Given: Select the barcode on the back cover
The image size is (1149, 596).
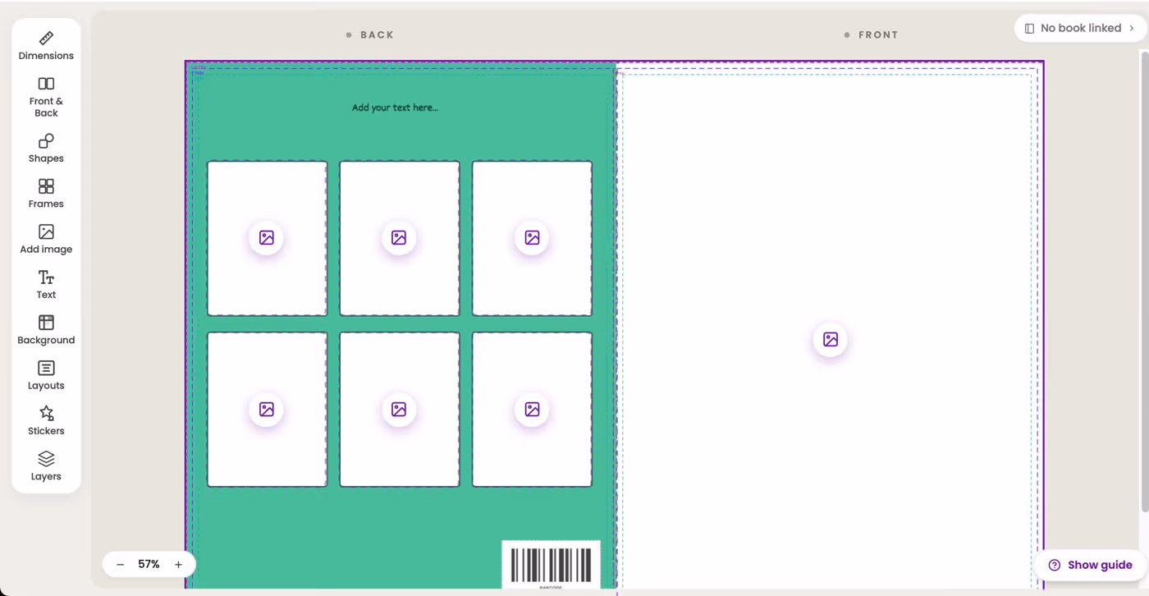Looking at the screenshot, I should click(551, 566).
